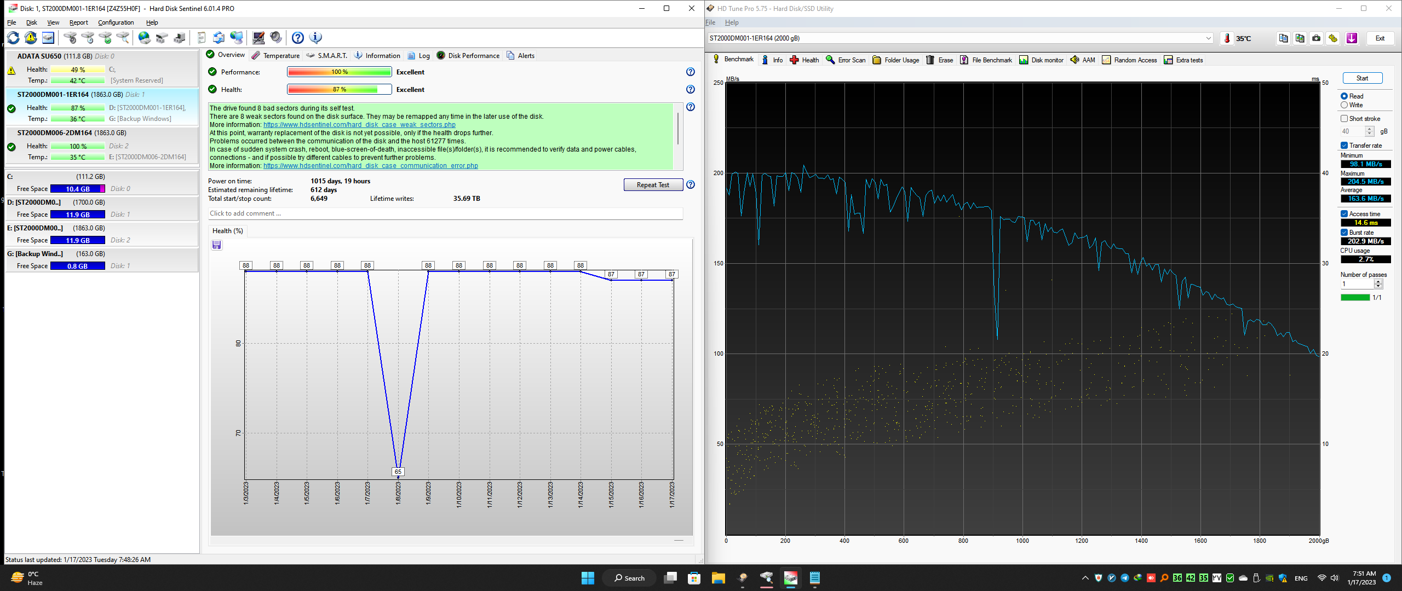Click the floppy save icon above health graph

[217, 245]
